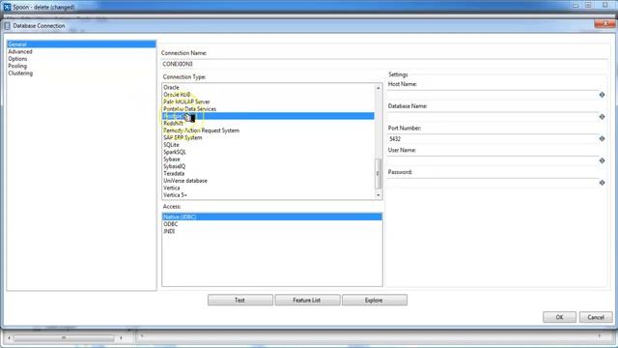618x348 pixels.
Task: Select Oracle connection type
Action: click(172, 87)
